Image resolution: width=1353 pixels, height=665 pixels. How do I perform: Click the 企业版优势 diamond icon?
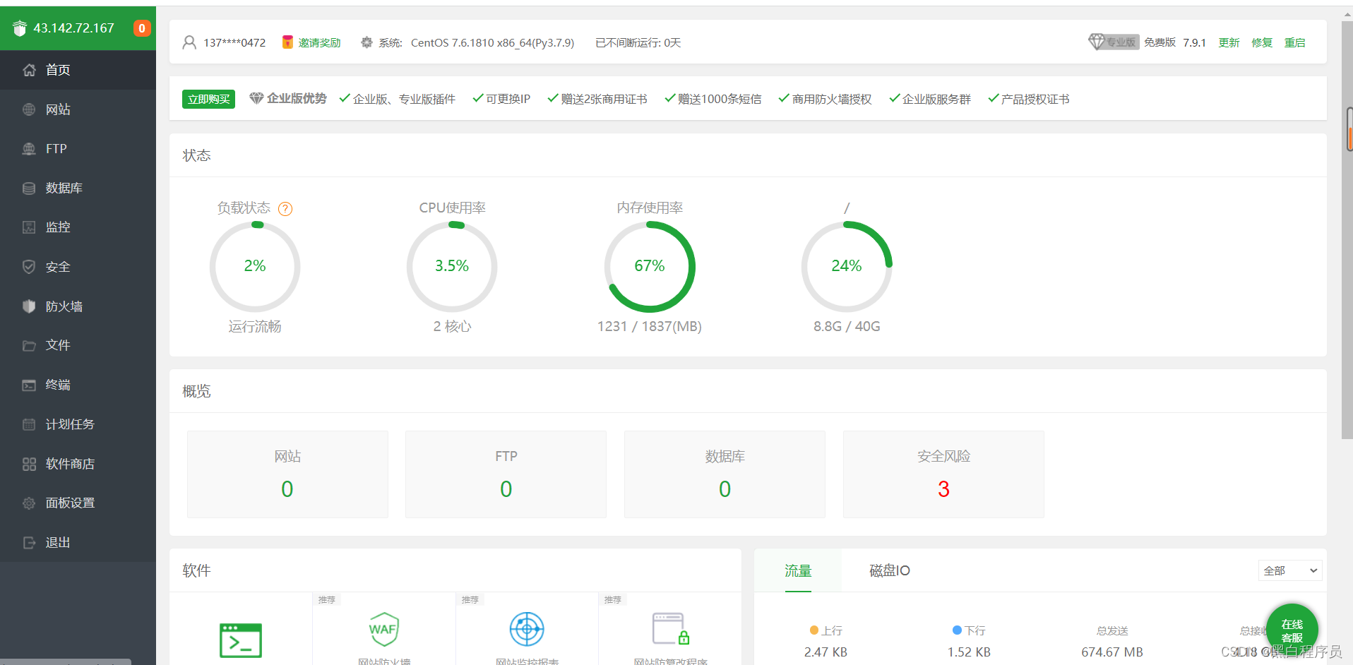coord(256,98)
